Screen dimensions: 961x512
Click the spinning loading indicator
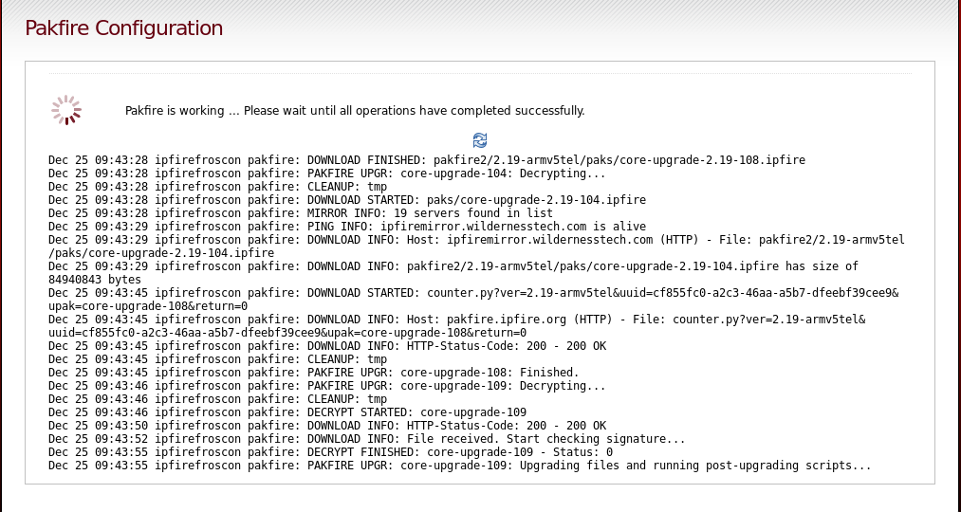(x=66, y=110)
